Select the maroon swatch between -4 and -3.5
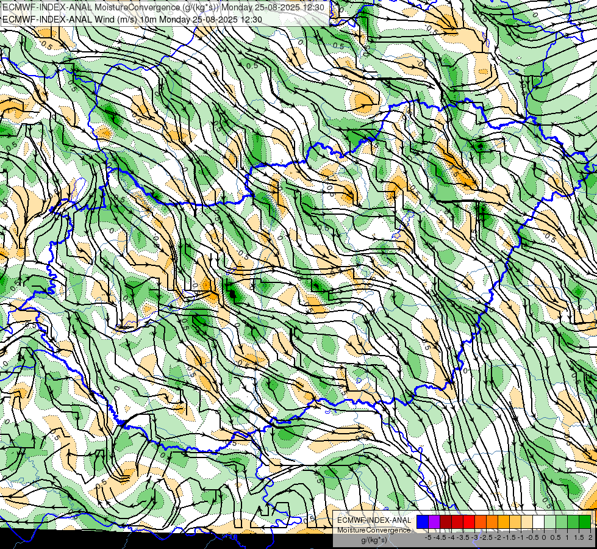This screenshot has width=597, height=549. (x=446, y=522)
